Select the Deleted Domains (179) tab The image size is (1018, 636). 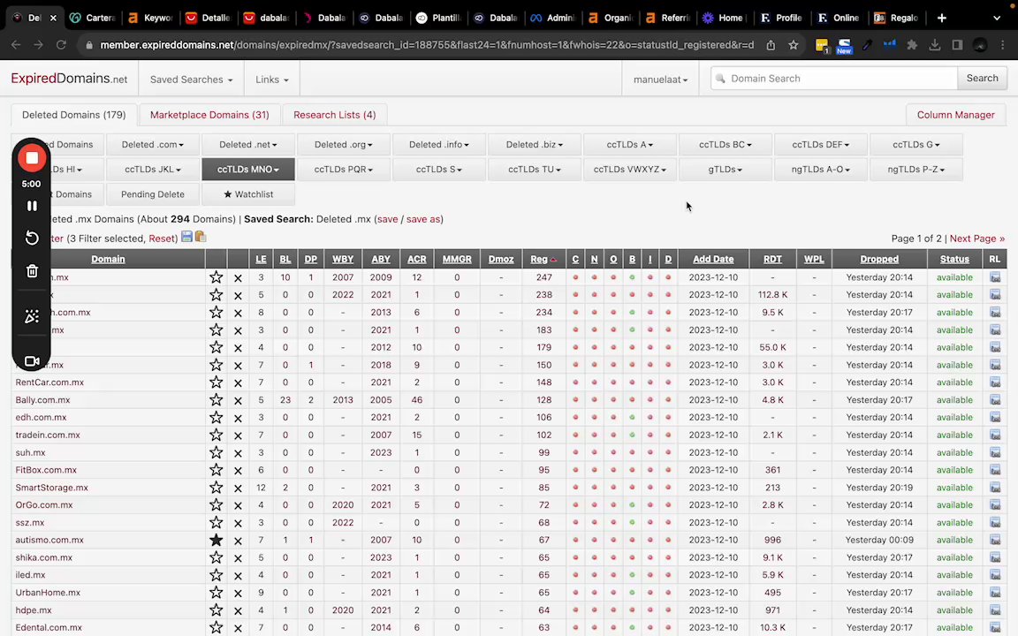tap(74, 115)
